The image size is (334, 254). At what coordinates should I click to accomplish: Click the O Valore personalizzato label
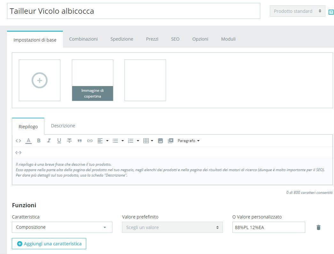(x=257, y=217)
